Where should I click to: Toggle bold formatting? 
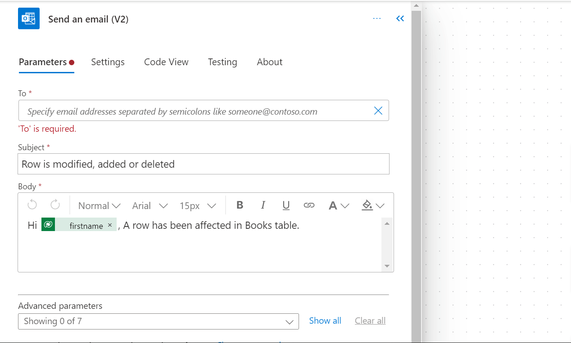click(x=240, y=205)
